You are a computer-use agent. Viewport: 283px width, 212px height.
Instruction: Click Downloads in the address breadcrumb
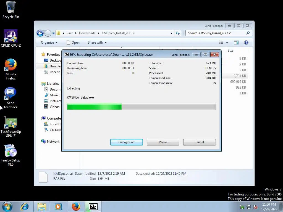87,33
